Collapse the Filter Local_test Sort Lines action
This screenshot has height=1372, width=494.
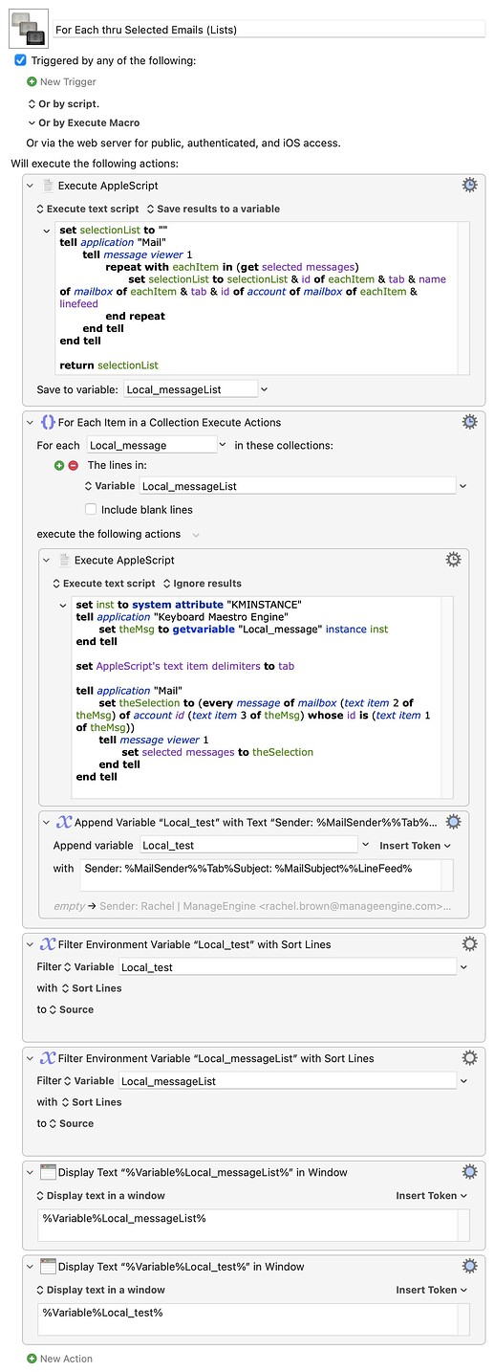click(32, 945)
